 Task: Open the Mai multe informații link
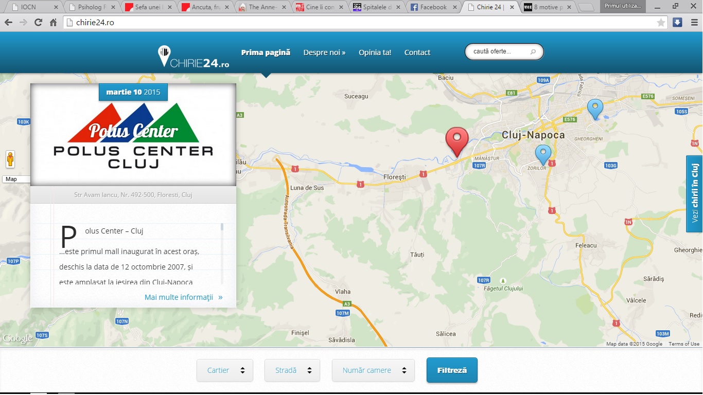click(184, 297)
